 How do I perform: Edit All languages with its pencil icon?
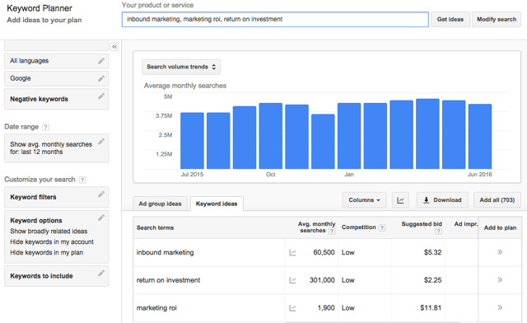click(101, 61)
